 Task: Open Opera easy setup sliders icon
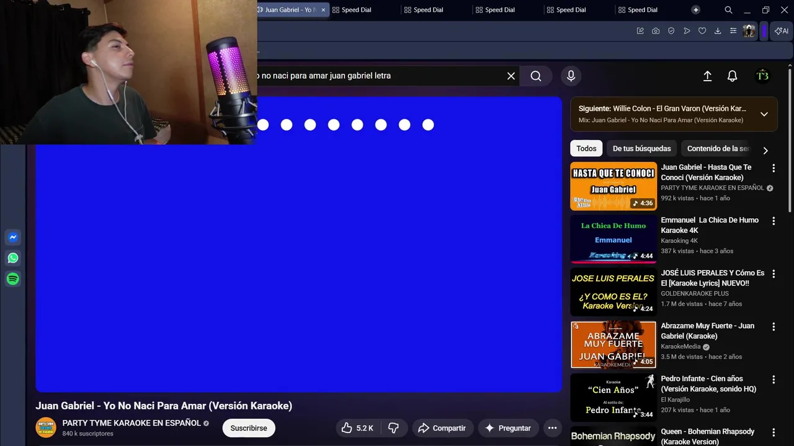coord(733,31)
